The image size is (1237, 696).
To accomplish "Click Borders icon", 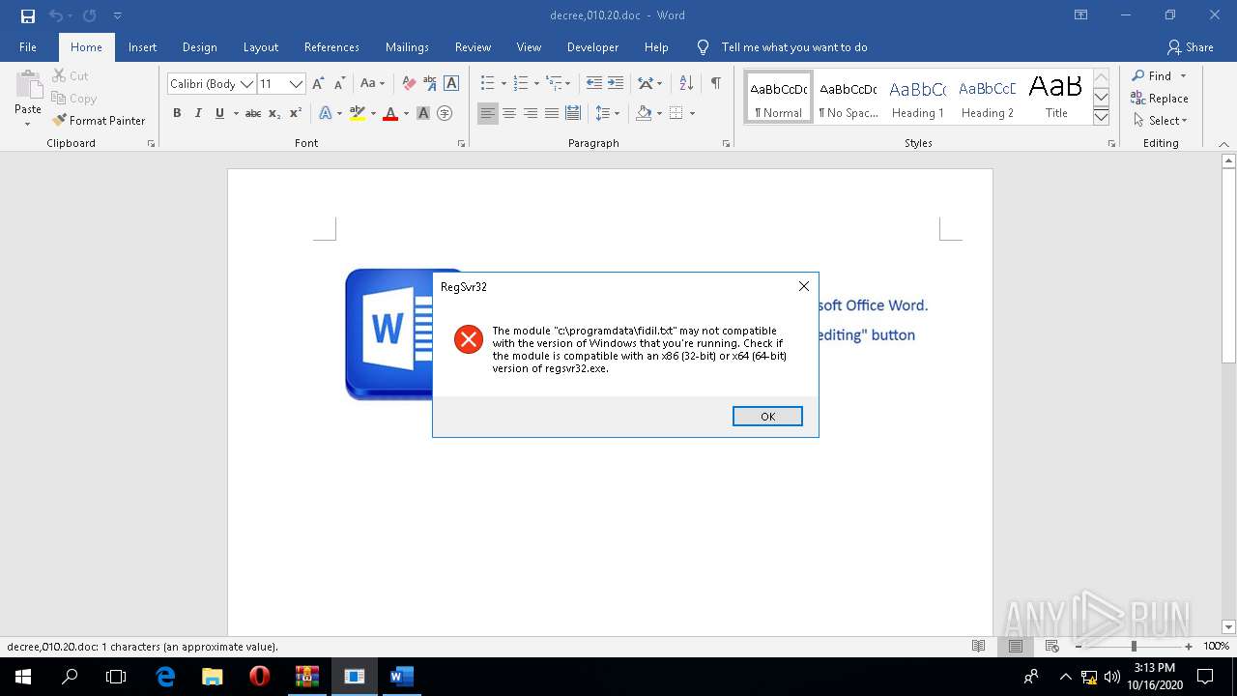I will [676, 113].
